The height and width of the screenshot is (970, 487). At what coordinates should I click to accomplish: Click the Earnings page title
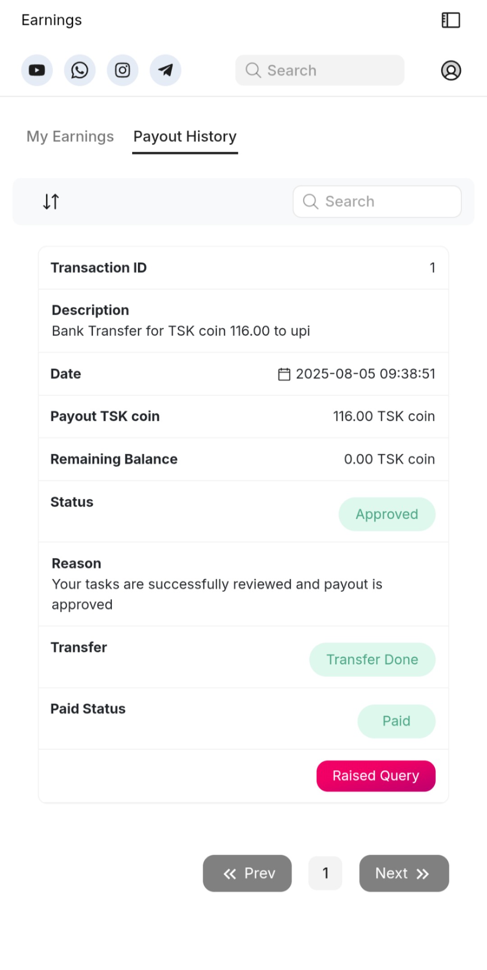click(x=52, y=20)
